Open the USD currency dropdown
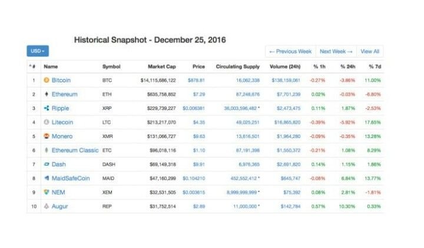Image resolution: width=424 pixels, height=248 pixels. click(x=38, y=51)
